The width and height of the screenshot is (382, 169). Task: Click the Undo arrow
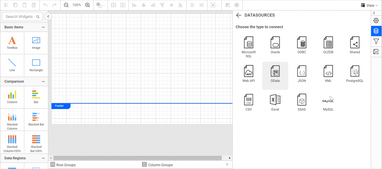[x=45, y=5]
